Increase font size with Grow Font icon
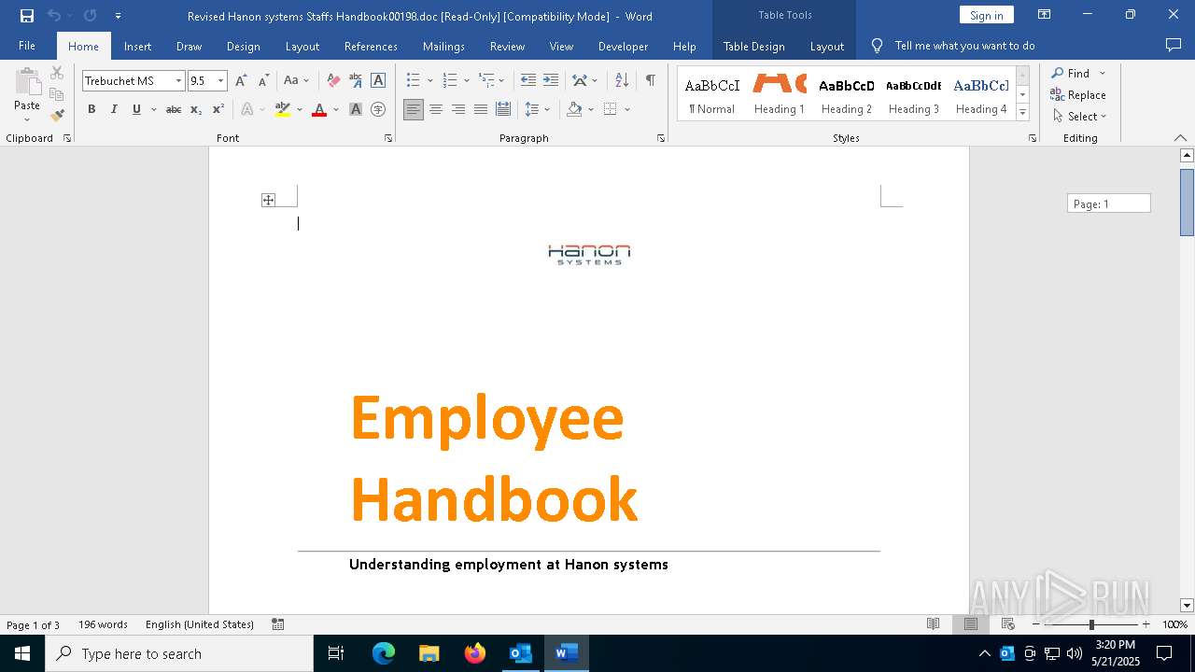Screen dimensions: 1195x672 pyautogui.click(x=241, y=81)
